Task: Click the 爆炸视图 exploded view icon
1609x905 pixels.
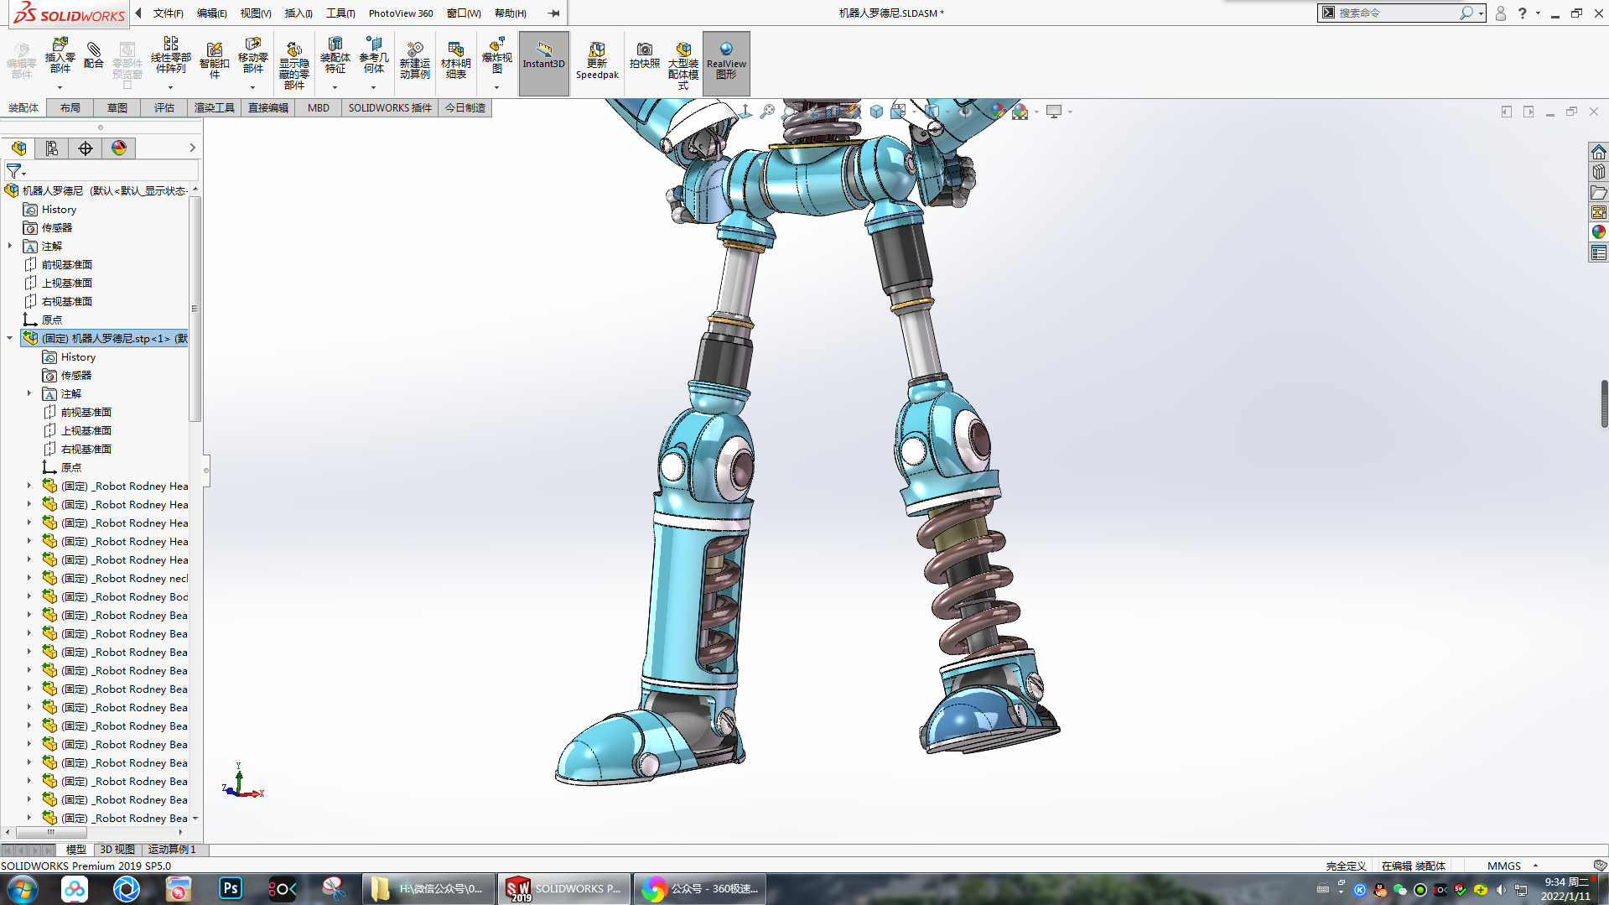Action: 496,55
